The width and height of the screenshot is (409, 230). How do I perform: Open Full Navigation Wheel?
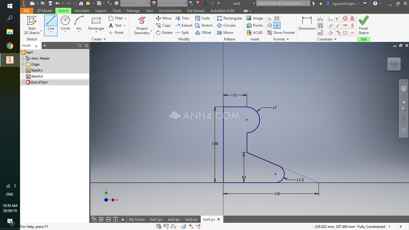(x=404, y=89)
